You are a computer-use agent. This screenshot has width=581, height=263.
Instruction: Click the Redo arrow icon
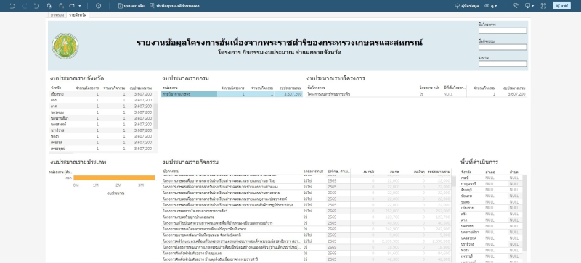[25, 6]
